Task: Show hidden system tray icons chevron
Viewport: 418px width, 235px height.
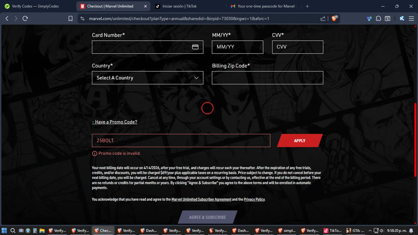Action: coord(370,231)
